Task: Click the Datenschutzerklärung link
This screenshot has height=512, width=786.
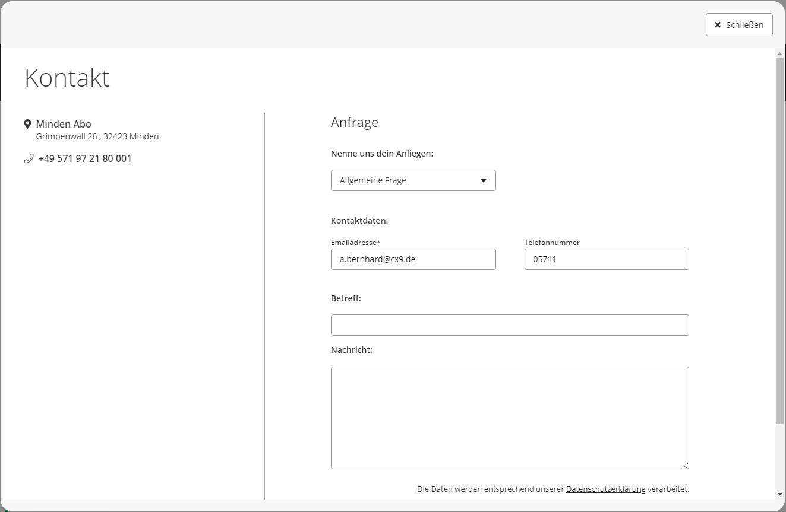Action: (x=605, y=489)
